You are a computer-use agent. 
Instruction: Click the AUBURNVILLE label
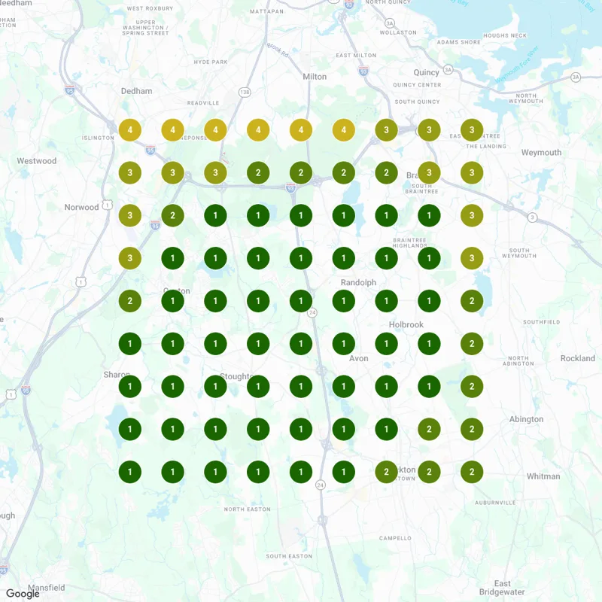tap(495, 503)
